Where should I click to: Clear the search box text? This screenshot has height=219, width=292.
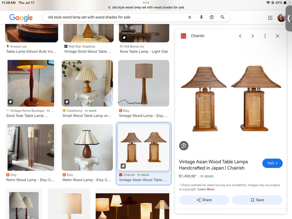click(x=190, y=17)
